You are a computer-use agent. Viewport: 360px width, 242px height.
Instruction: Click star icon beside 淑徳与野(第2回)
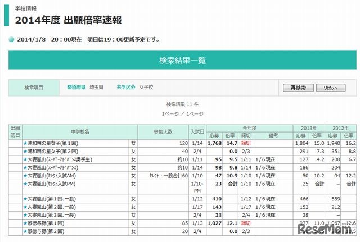tap(25, 231)
